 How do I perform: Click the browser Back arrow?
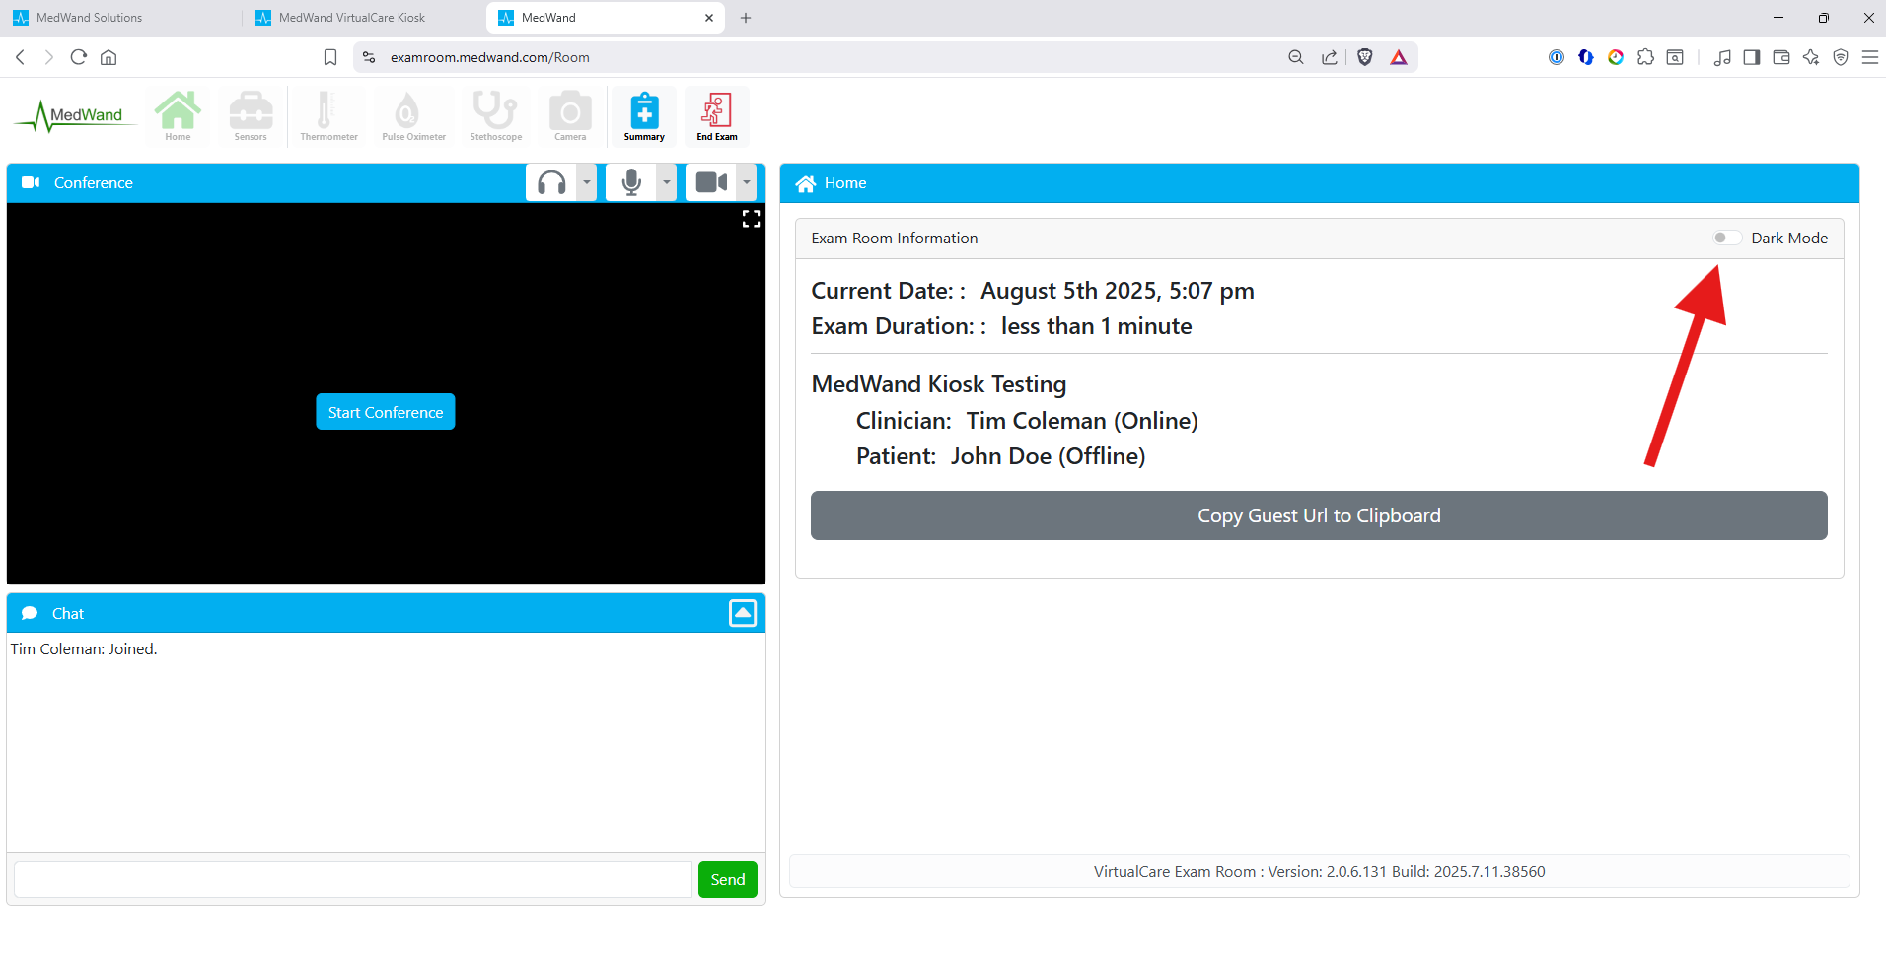(20, 57)
